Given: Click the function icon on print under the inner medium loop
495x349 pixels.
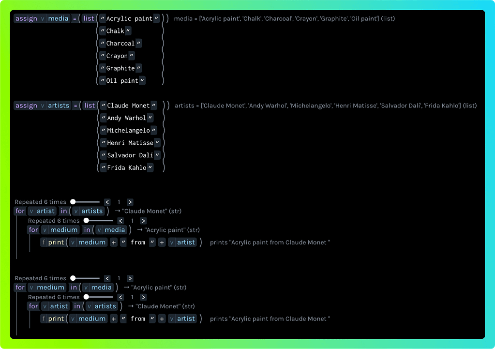Looking at the screenshot, I should tap(44, 242).
